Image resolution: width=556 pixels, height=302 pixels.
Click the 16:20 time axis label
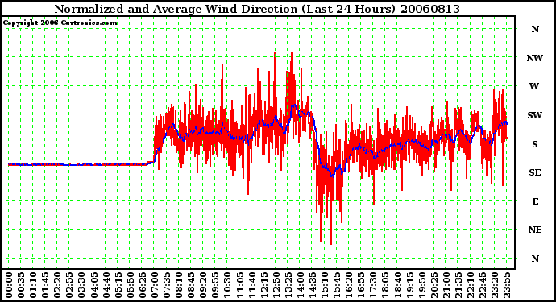349,285
